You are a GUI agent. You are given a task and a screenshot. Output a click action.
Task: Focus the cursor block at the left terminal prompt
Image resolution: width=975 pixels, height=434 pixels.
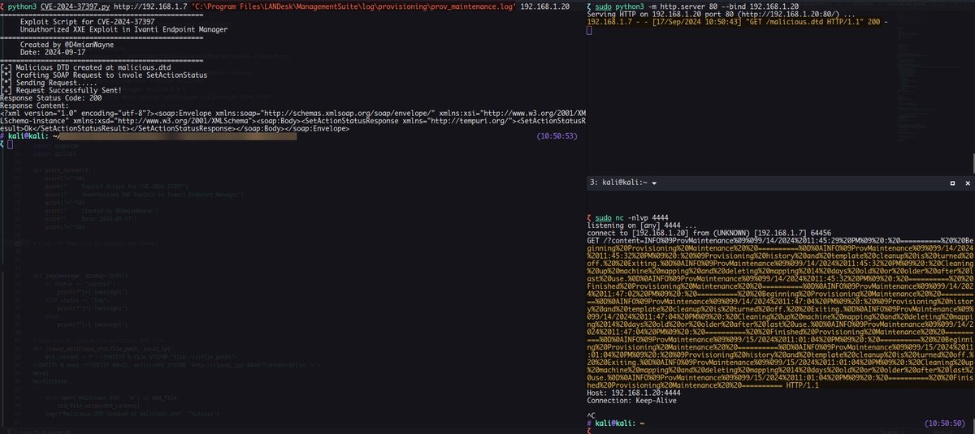[x=10, y=144]
